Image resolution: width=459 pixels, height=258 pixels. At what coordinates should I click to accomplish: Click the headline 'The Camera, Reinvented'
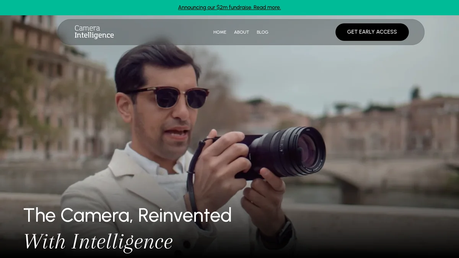127,215
